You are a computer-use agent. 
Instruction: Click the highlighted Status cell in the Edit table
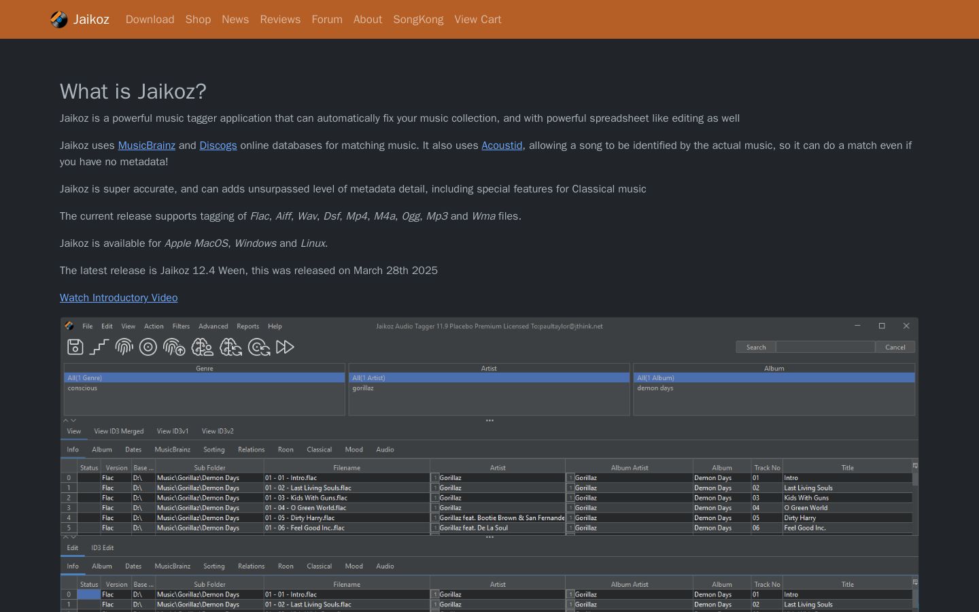(x=89, y=594)
